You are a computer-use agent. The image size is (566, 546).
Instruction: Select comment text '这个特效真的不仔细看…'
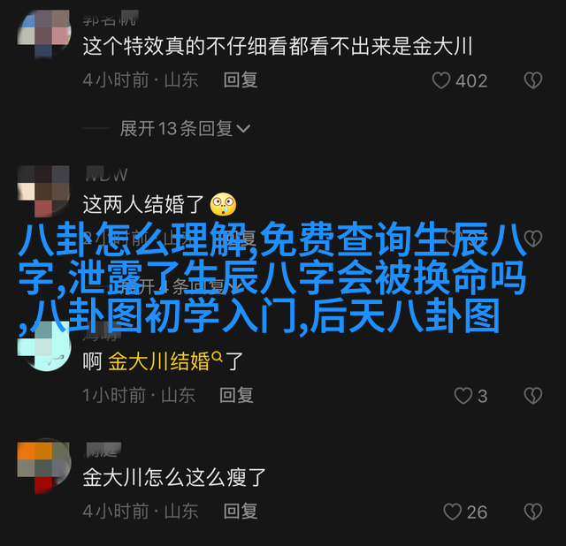pos(278,47)
